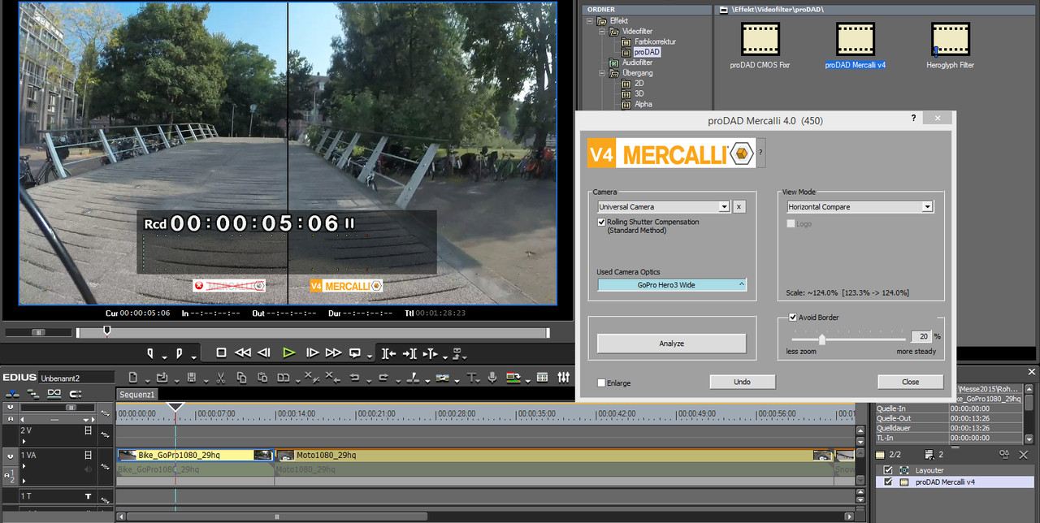This screenshot has height=523, width=1040.
Task: Collapse the Übergang folder in the tree
Action: [603, 73]
